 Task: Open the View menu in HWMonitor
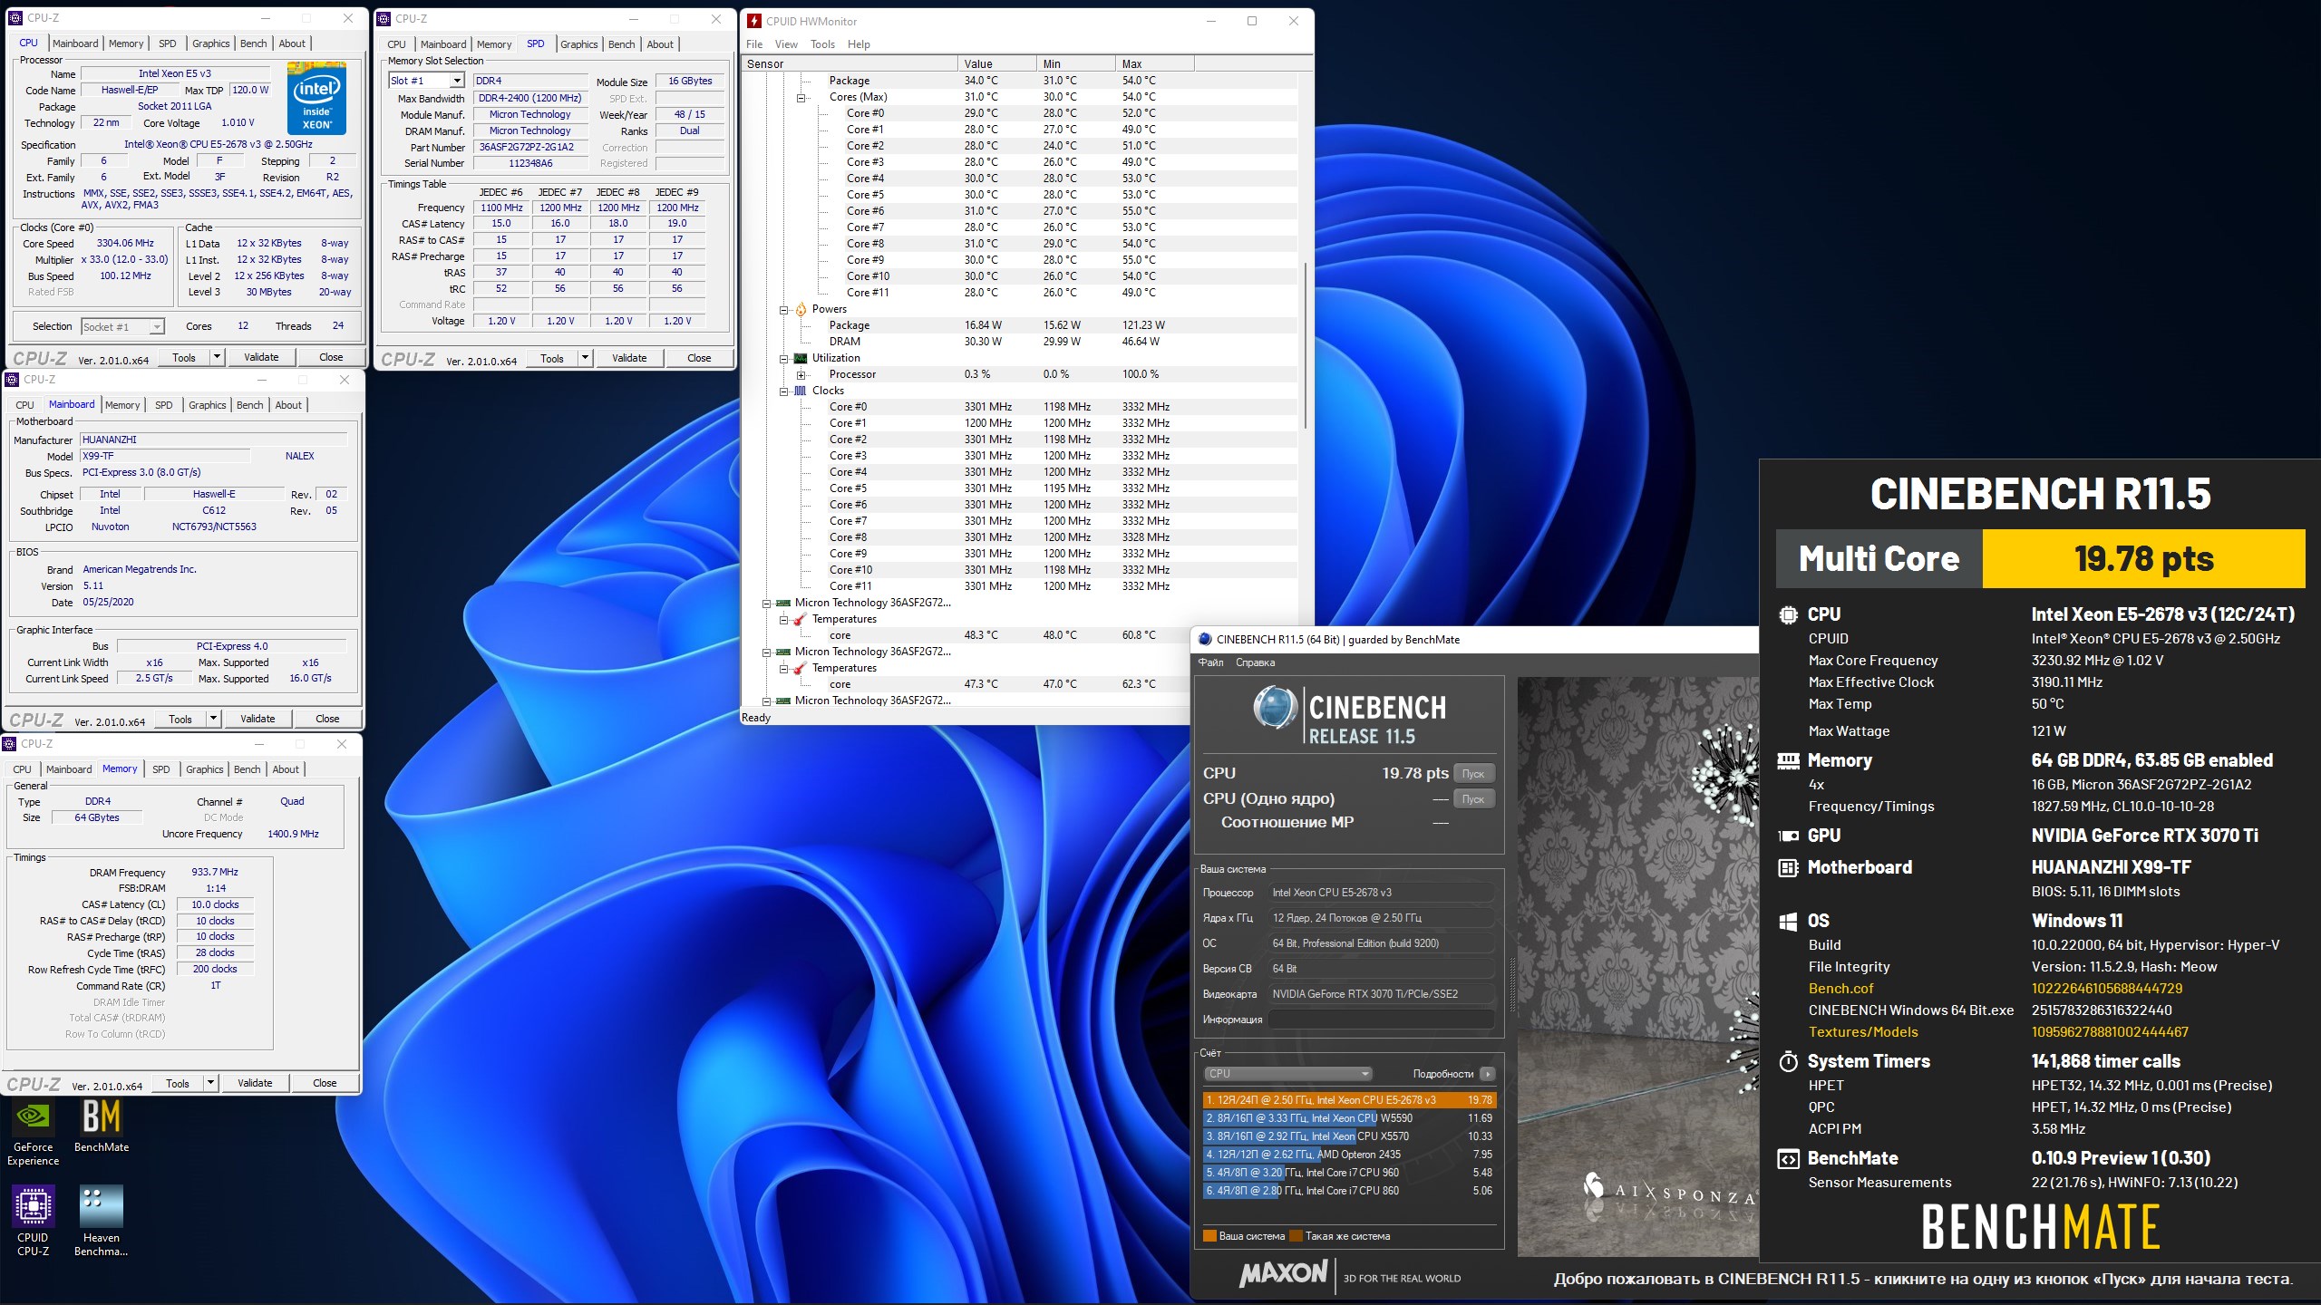786,44
